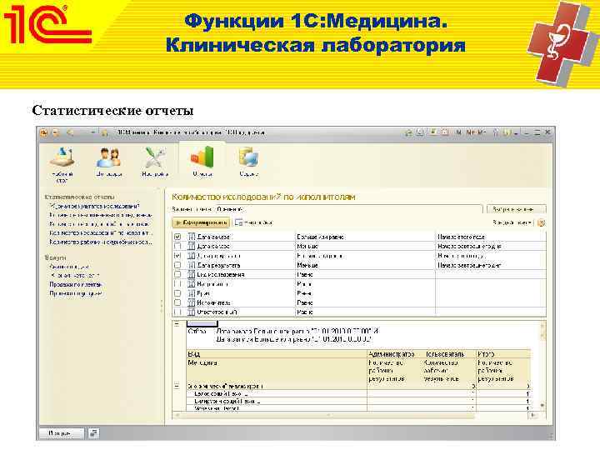Viewport: 600px width, 450px height.
Task: Open Количество рабочих и служебных иссл... link
Action: click(x=101, y=242)
